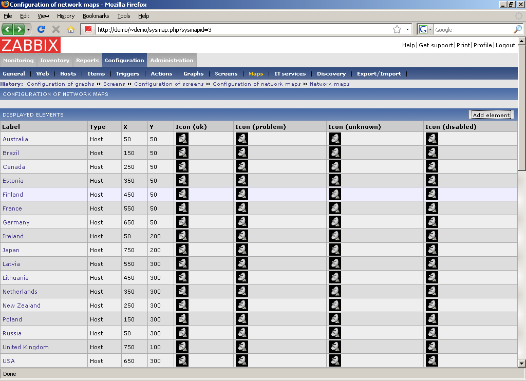Open the address bar history dropdown
Viewport: 526px width, 381px height.
pos(407,29)
